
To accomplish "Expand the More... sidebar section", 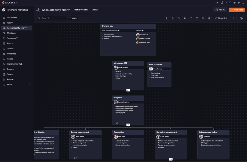I will click(17, 85).
